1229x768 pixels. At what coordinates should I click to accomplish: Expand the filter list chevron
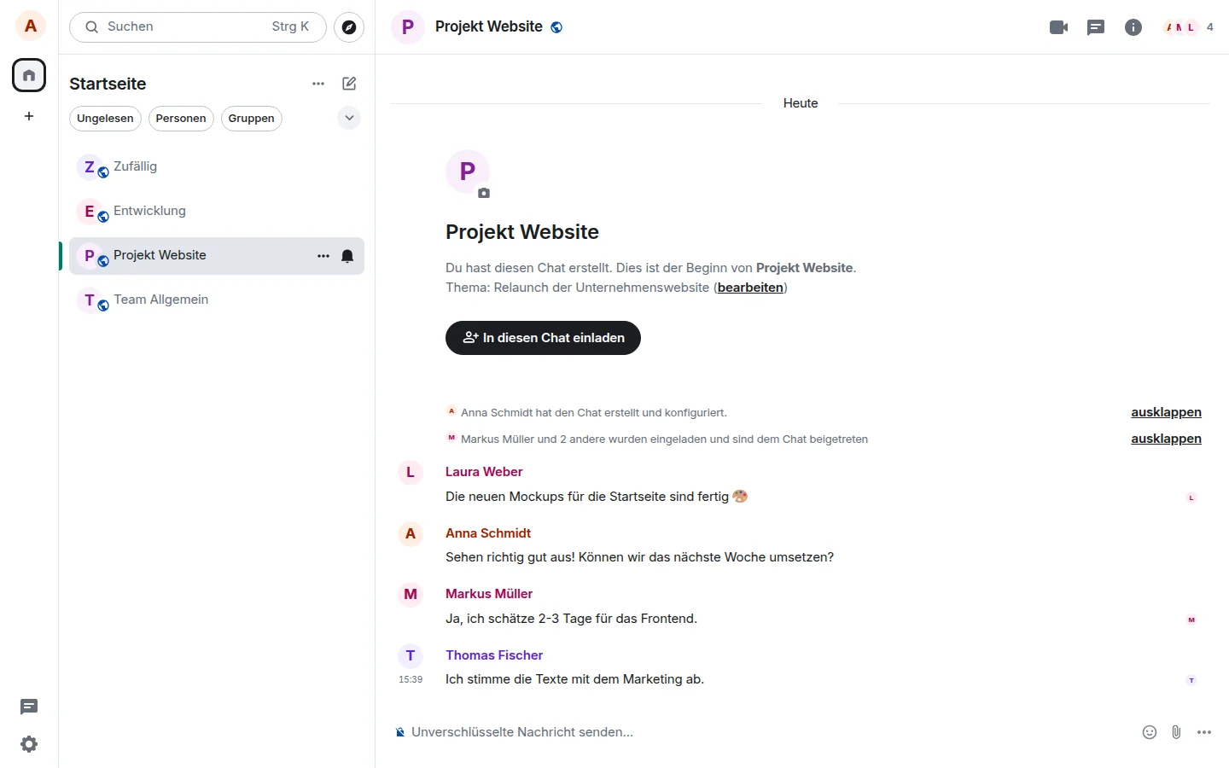349,118
